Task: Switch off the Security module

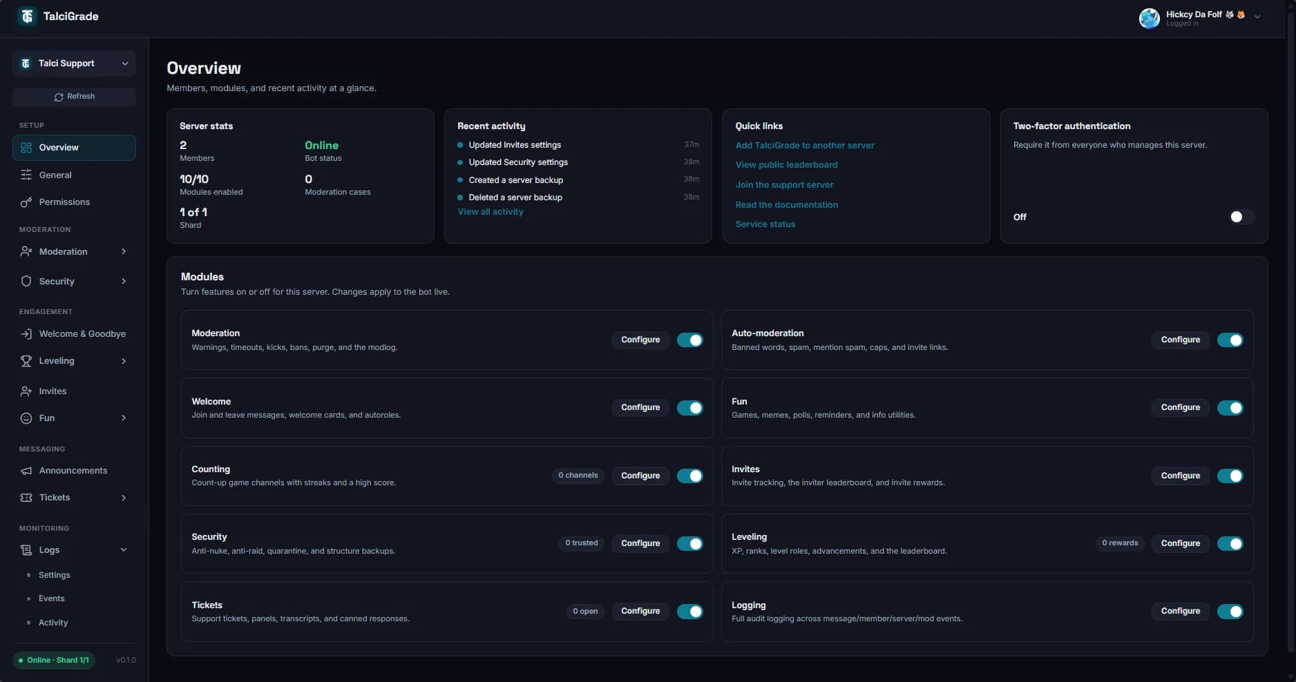Action: (689, 544)
